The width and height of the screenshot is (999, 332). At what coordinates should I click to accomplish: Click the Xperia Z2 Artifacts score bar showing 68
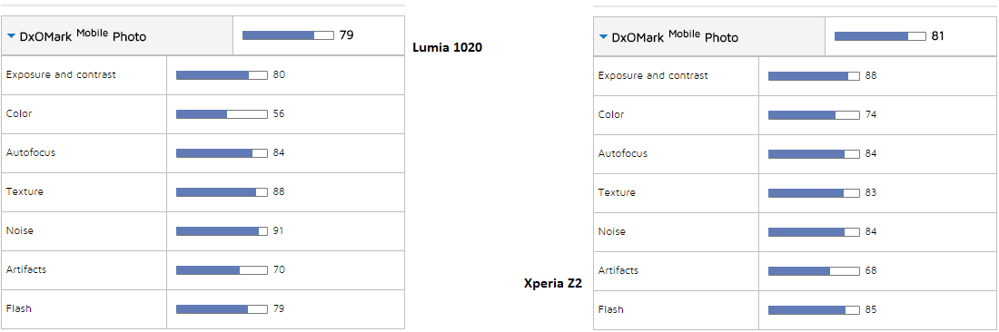pyautogui.click(x=815, y=271)
